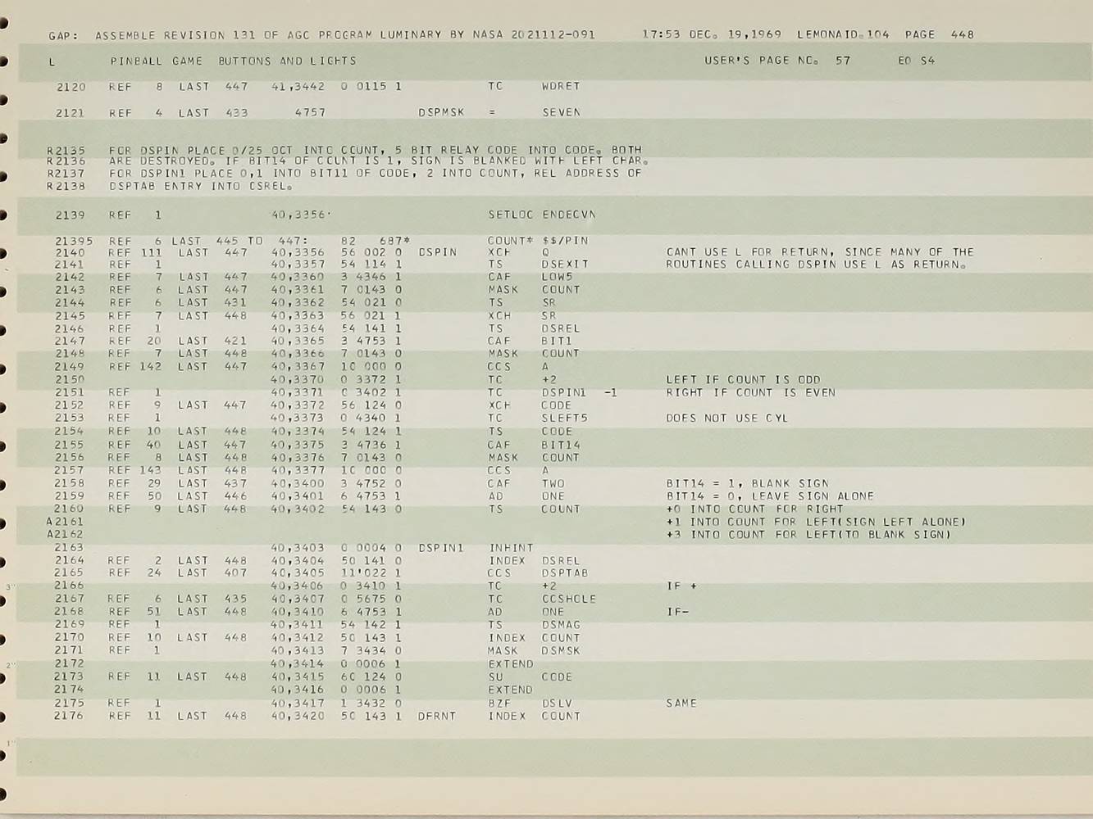Click line number '2121'
1093x819 pixels.
point(70,113)
